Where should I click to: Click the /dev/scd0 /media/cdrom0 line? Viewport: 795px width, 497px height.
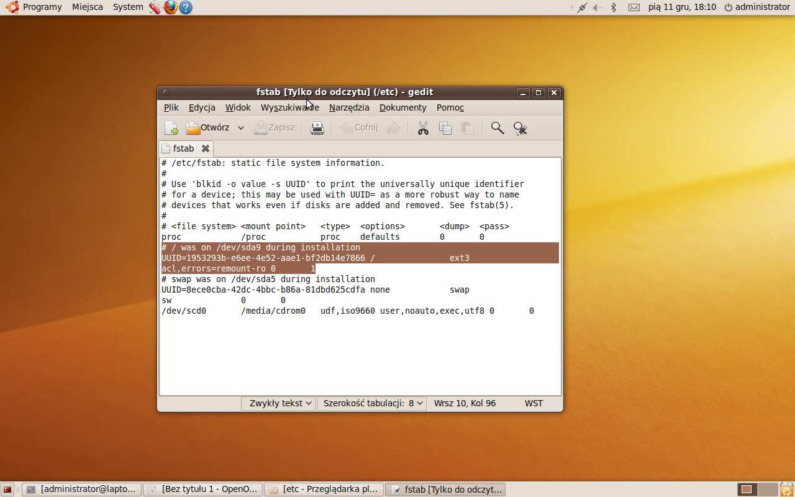click(x=348, y=311)
